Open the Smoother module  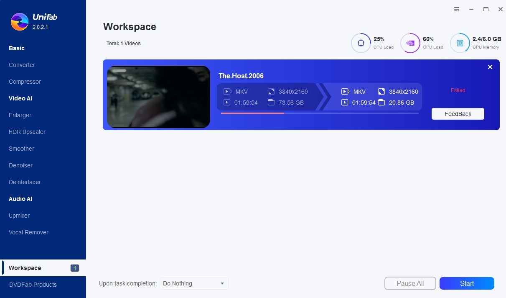click(21, 149)
